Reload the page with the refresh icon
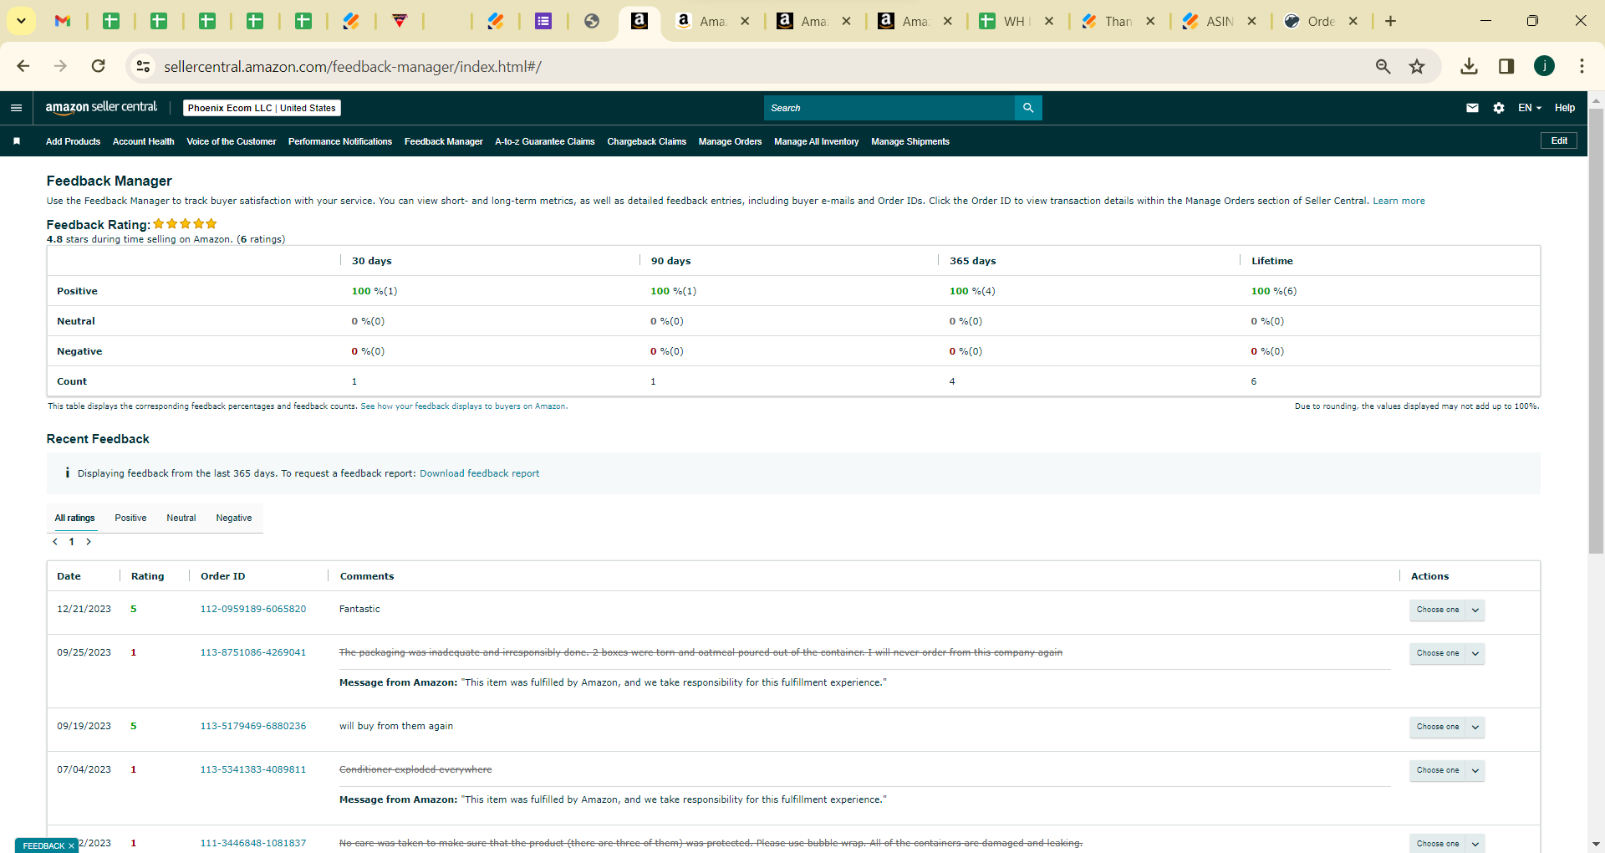 click(99, 66)
